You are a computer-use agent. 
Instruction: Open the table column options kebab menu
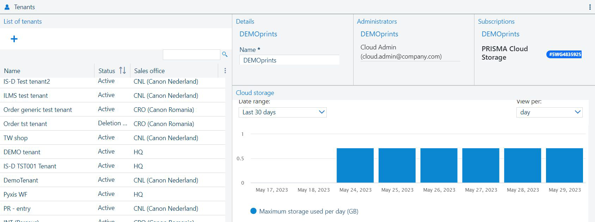point(225,71)
